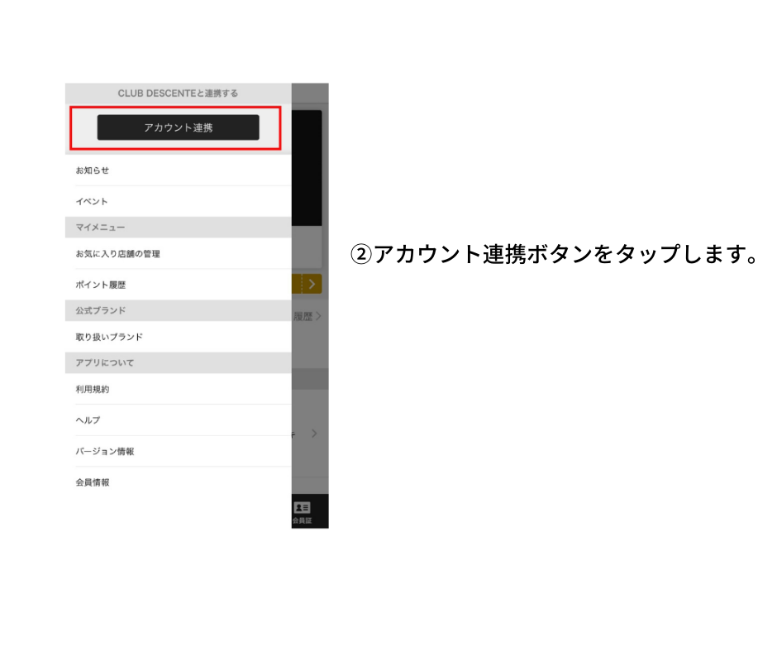Tap the アカウント連携 button

[178, 127]
